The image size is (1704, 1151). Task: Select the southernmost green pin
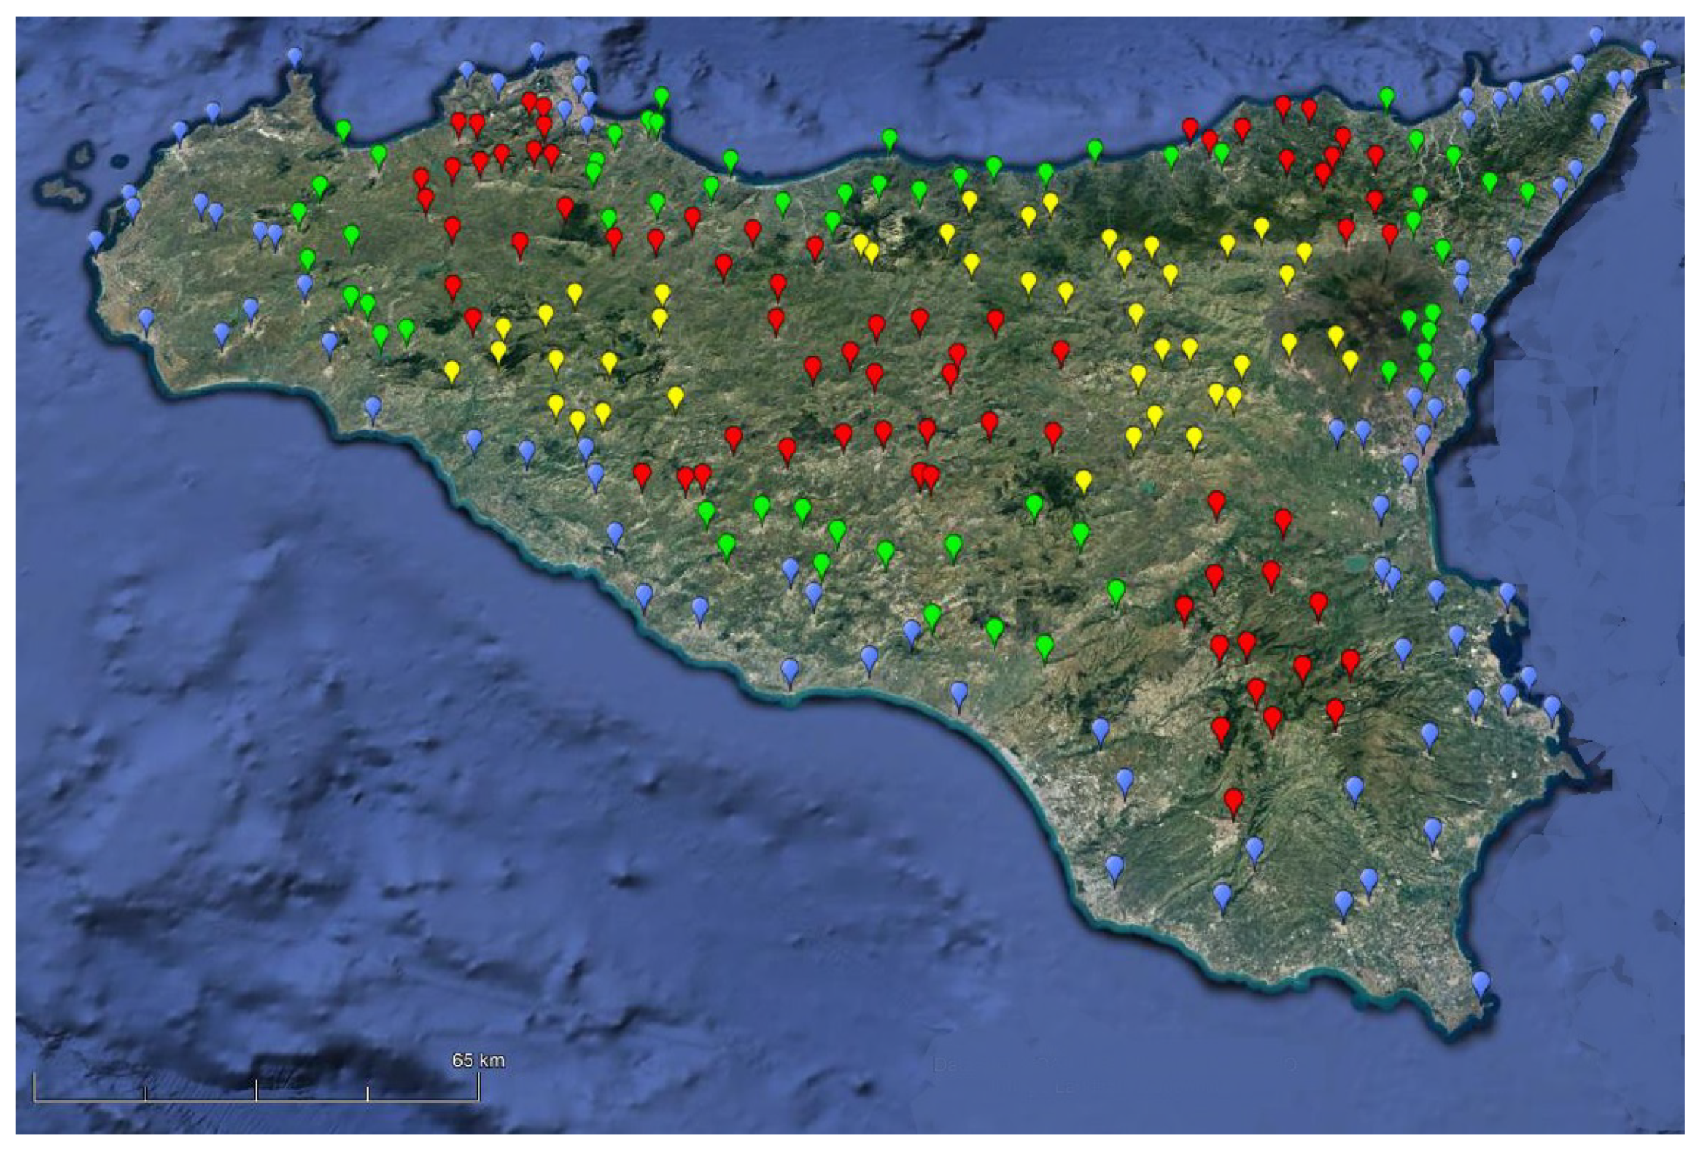(1045, 646)
